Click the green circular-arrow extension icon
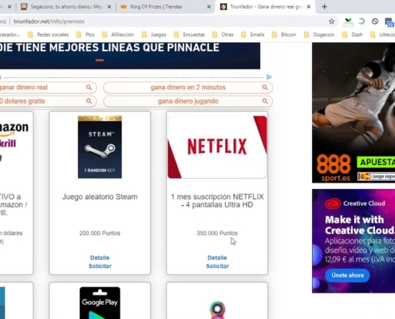Screen dimensions: 395x319 [361, 22]
